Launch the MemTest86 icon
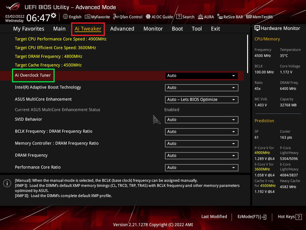This screenshot has height=230, width=306. [249, 17]
